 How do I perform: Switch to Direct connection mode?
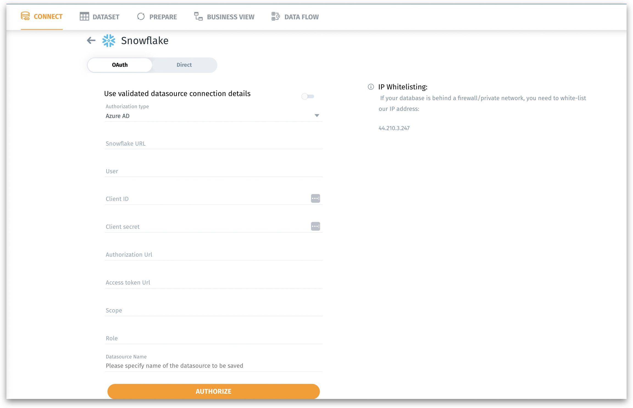184,65
